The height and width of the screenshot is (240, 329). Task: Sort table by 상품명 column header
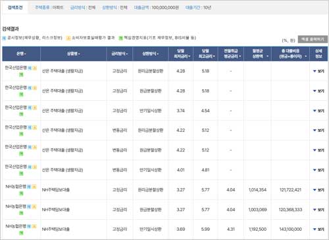click(x=74, y=54)
